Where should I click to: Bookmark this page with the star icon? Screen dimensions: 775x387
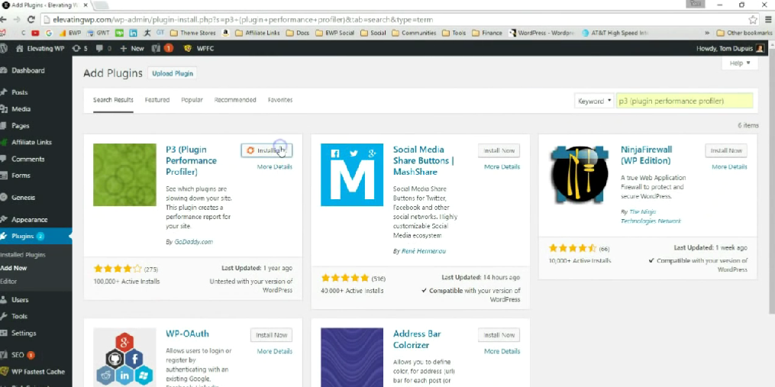click(x=753, y=20)
